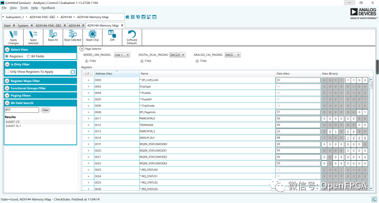Select the Registers radio button
Image resolution: width=379 pixels, height=203 pixels.
(x=7, y=56)
